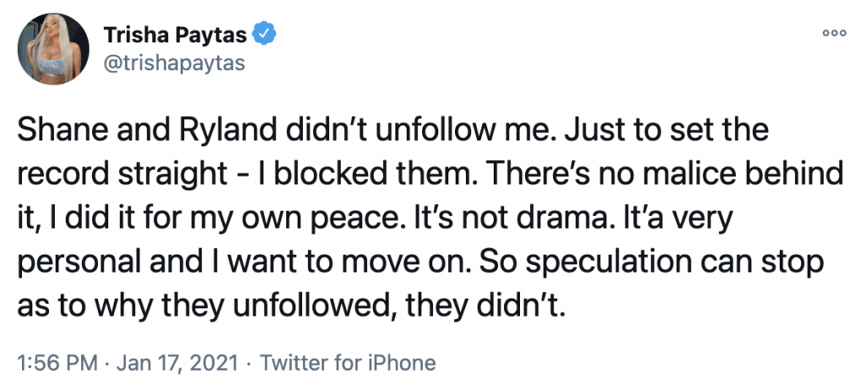Open the three-dot more options menu
This screenshot has height=385, width=866.
[x=834, y=33]
